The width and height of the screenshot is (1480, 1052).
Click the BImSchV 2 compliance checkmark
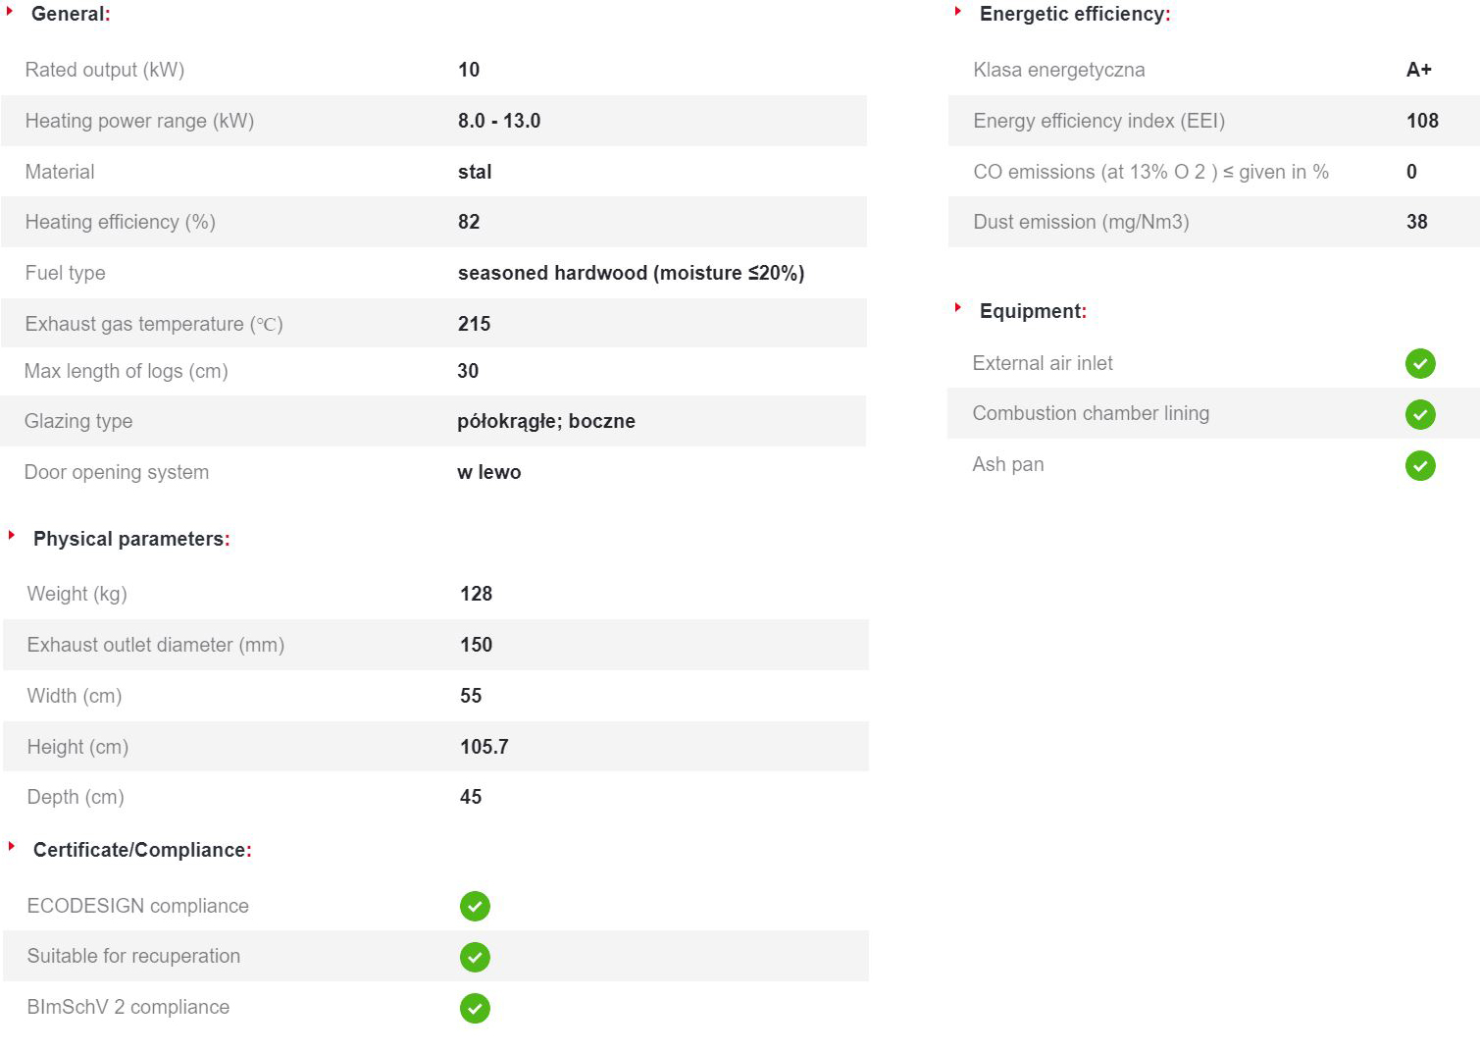pos(475,1008)
